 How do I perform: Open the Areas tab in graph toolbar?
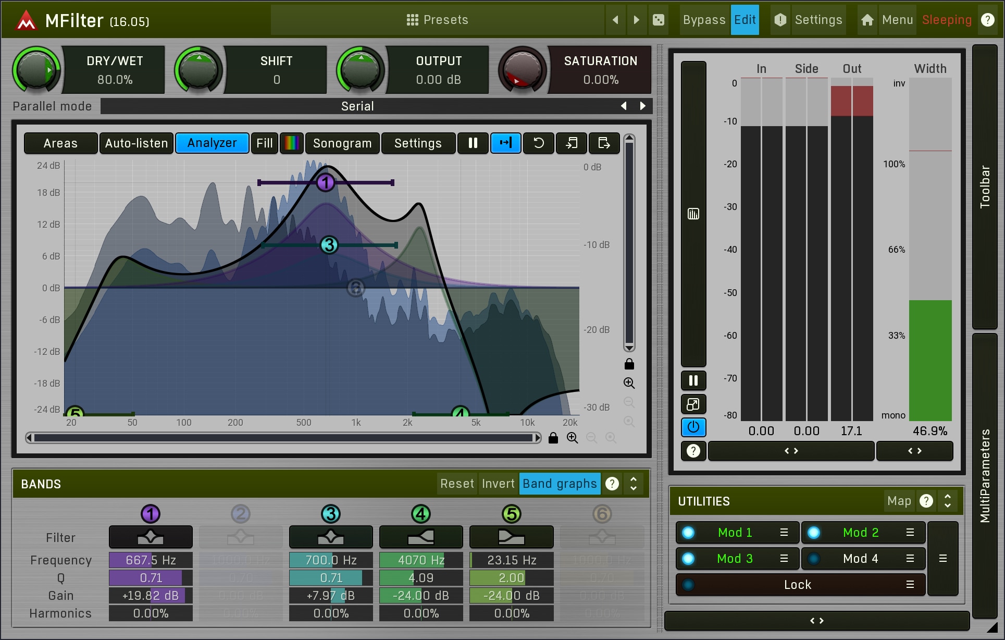click(60, 143)
